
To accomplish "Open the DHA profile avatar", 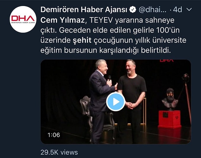I will (x=23, y=19).
